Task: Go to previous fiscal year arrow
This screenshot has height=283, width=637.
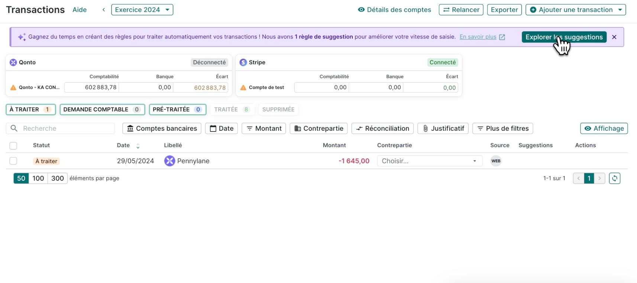Action: coord(104,10)
